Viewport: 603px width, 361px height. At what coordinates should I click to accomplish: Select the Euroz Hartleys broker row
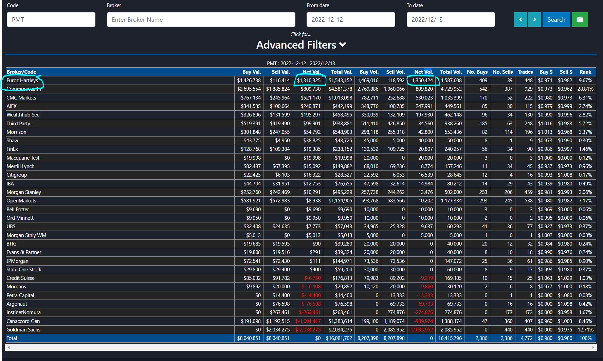[301, 80]
